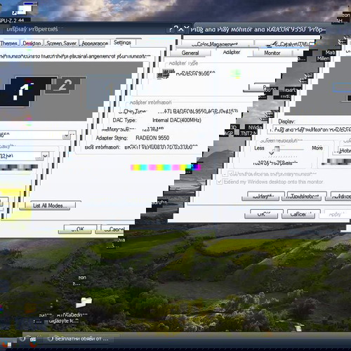
Task: Select the Adapter tab
Action: [232, 52]
